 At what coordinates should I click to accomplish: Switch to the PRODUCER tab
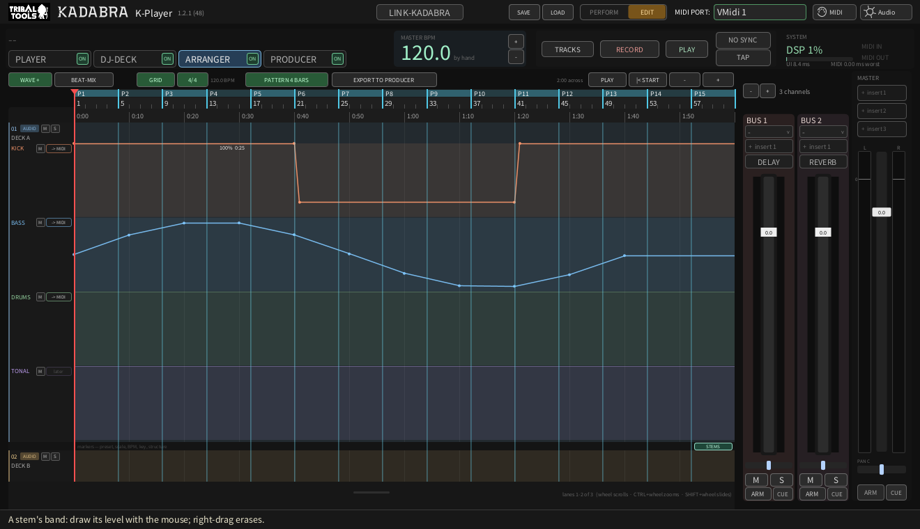304,59
